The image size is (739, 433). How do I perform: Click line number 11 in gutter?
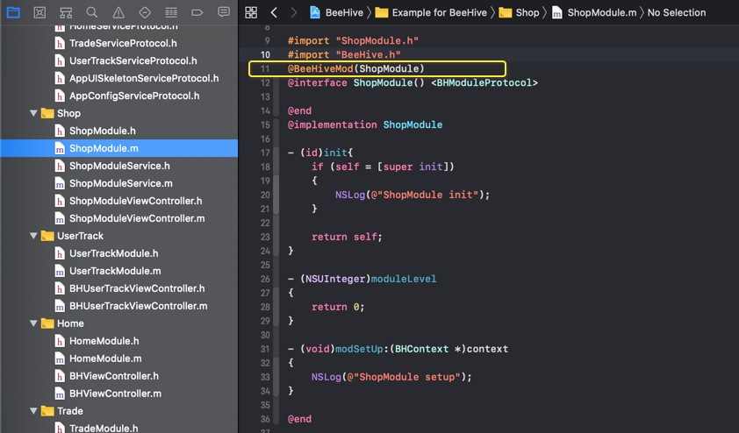tap(265, 68)
